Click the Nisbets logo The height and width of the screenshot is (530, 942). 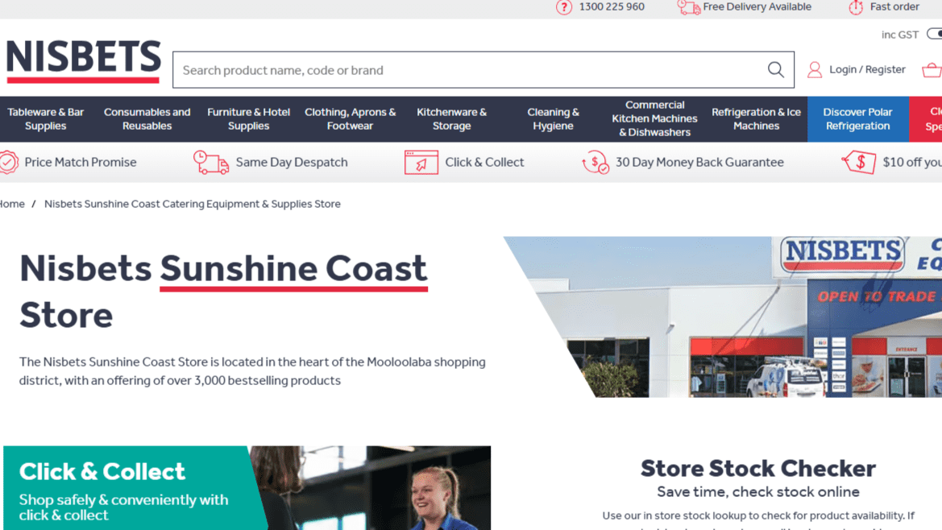[x=84, y=61]
